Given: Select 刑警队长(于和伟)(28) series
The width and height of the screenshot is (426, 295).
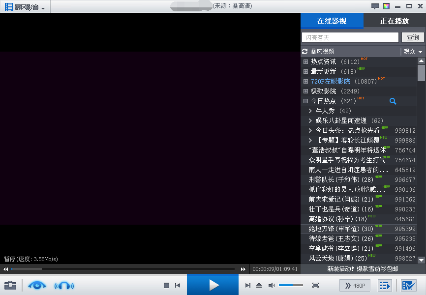Looking at the screenshot, I should tap(359, 179).
